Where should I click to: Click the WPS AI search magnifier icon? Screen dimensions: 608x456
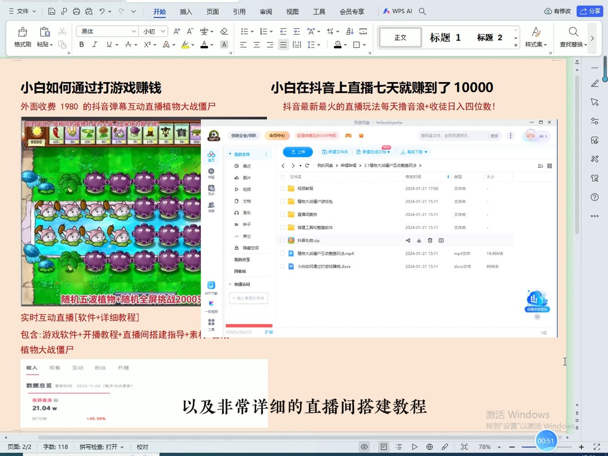coord(422,11)
